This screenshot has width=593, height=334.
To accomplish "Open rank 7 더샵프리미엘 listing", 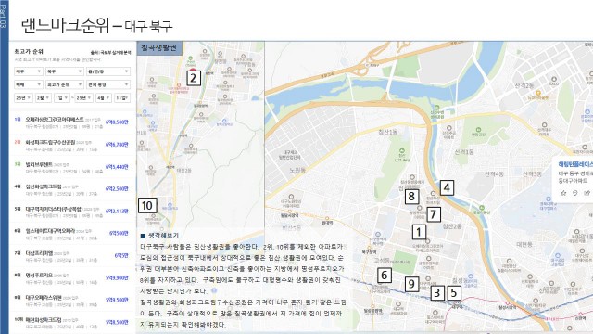I will pyautogui.click(x=72, y=256).
